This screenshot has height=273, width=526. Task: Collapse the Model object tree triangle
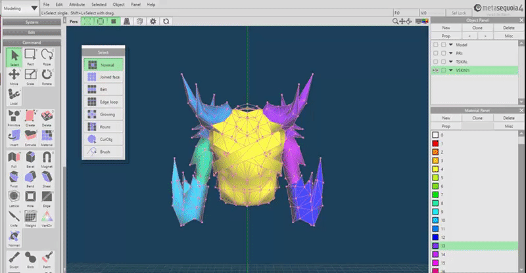tap(451, 45)
